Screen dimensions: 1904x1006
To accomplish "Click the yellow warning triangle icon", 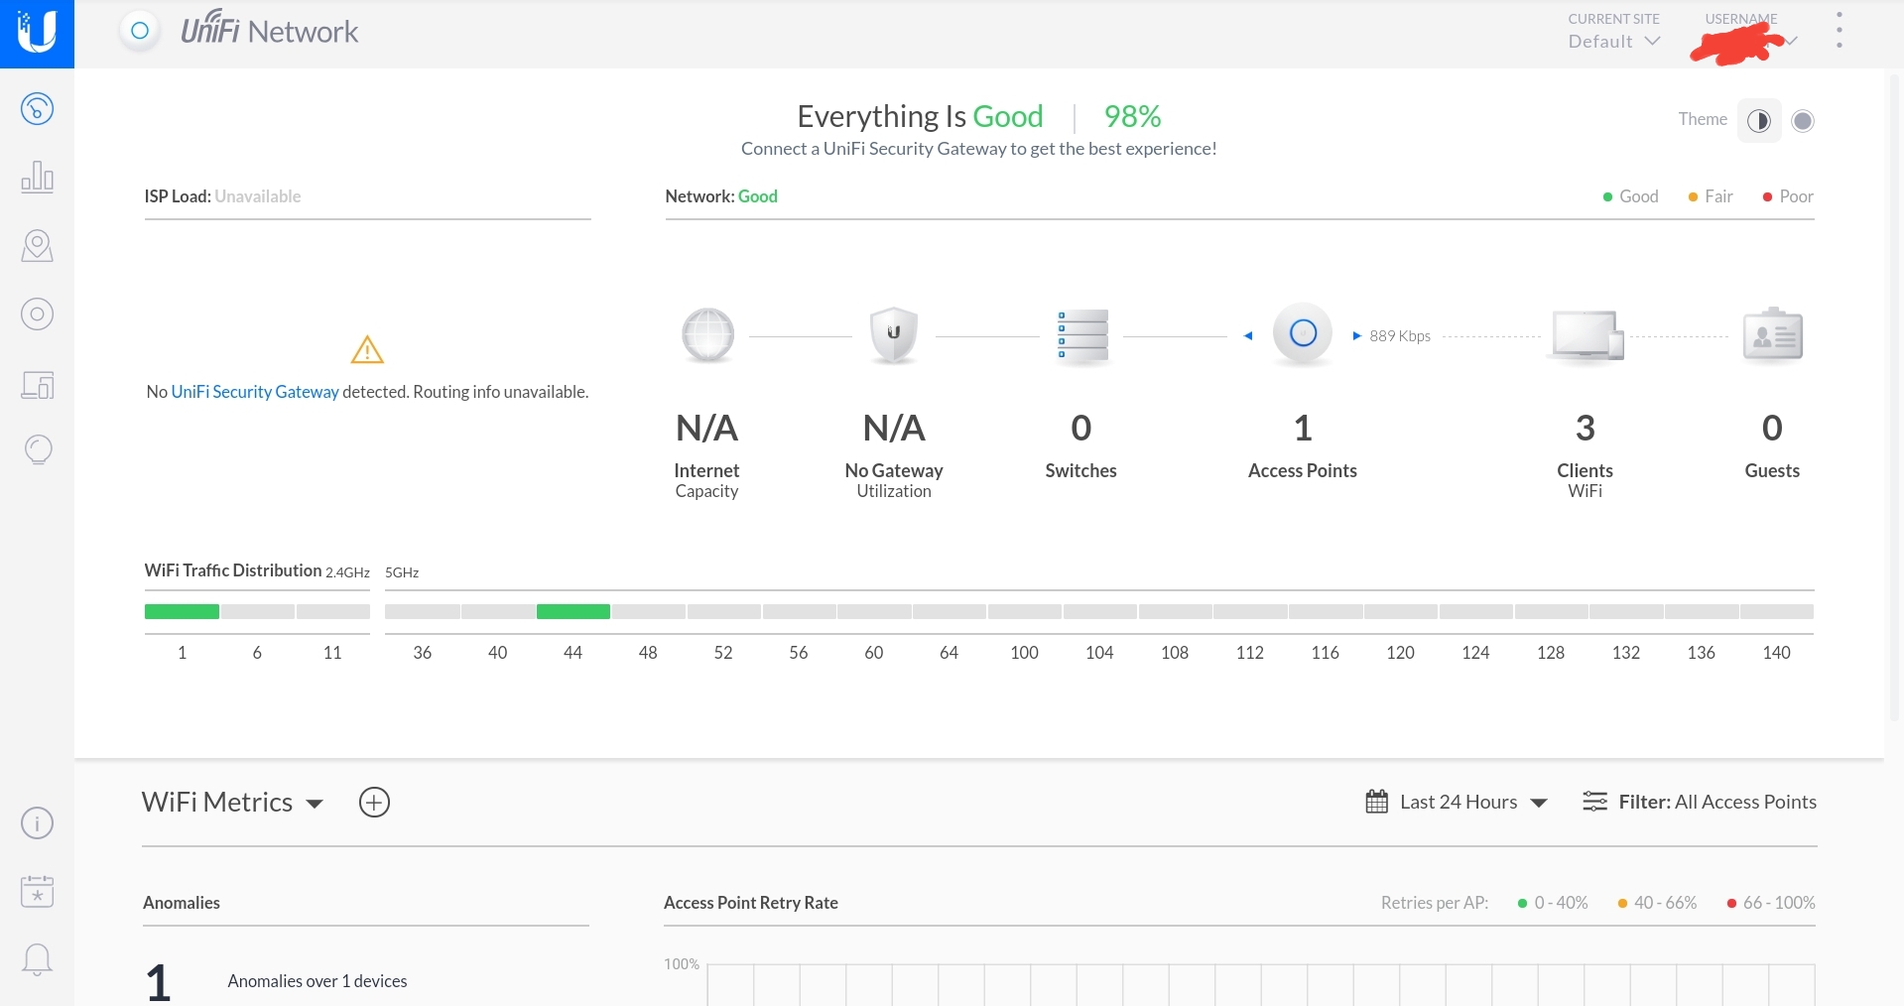I will click(x=367, y=349).
